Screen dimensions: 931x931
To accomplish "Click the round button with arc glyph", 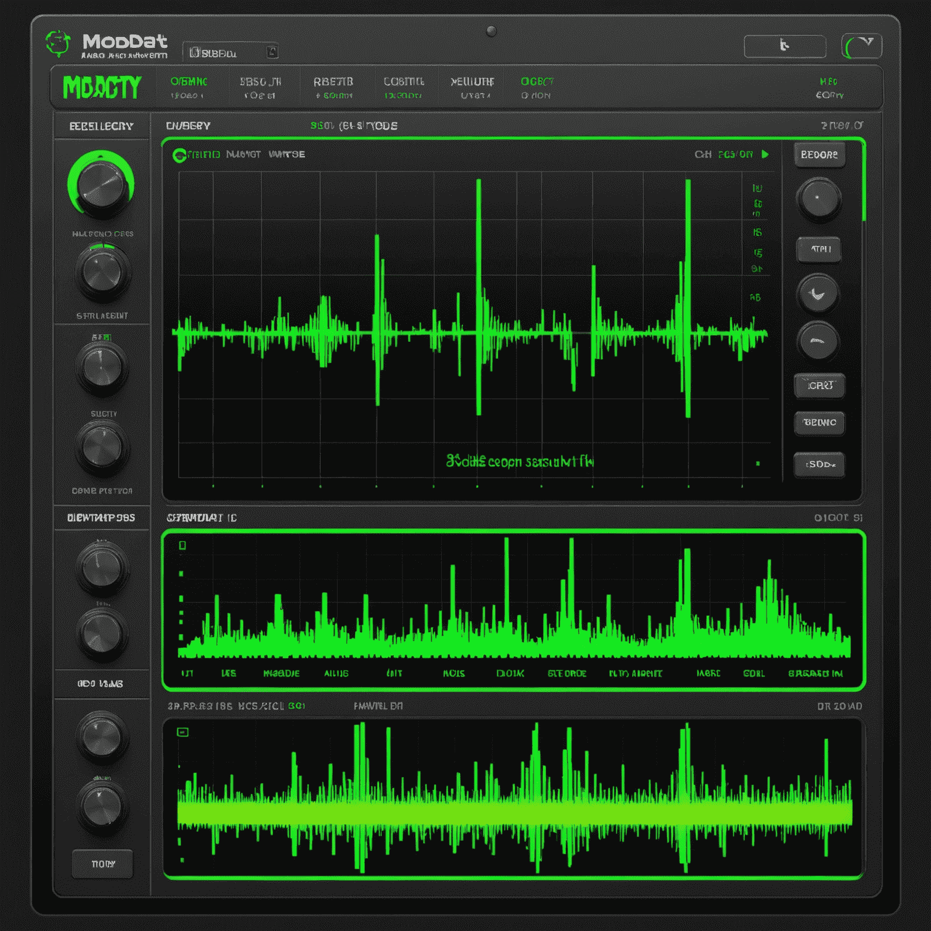I will 818,341.
